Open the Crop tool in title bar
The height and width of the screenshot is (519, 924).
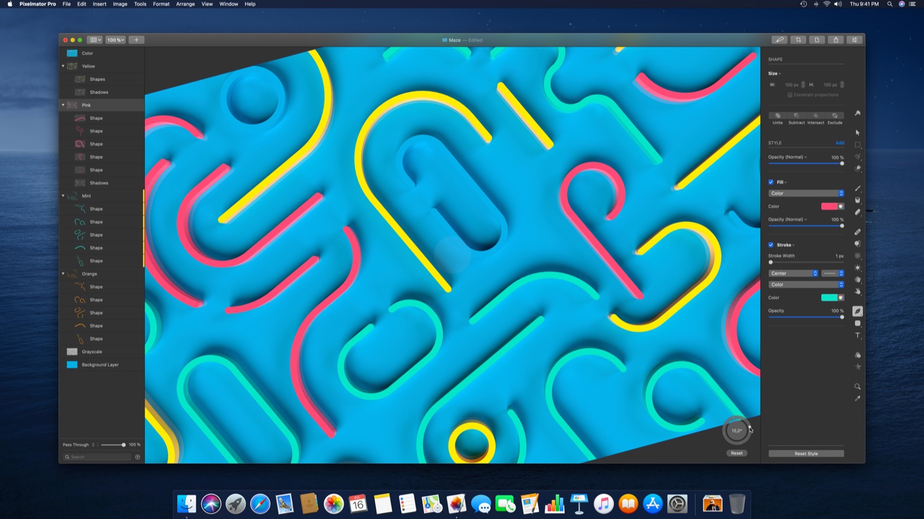798,40
